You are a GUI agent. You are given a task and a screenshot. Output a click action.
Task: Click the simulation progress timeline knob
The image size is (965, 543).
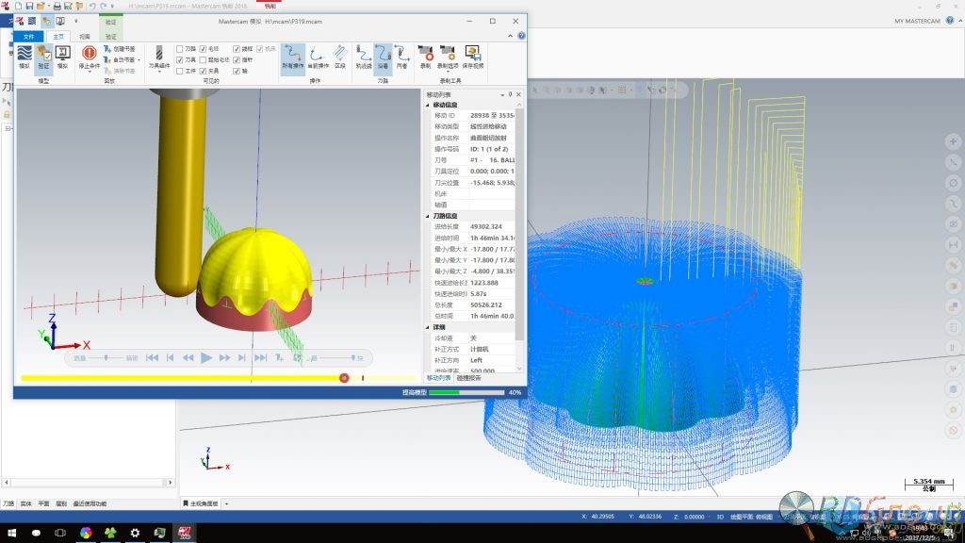click(344, 378)
